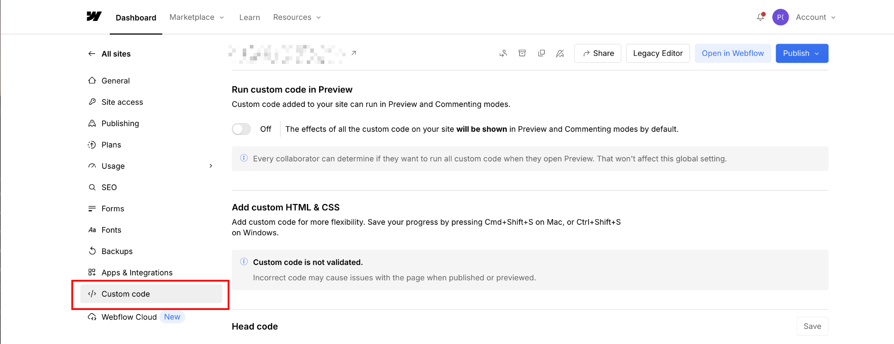This screenshot has width=894, height=344.
Task: Open the Publish dropdown button
Action: click(x=802, y=53)
